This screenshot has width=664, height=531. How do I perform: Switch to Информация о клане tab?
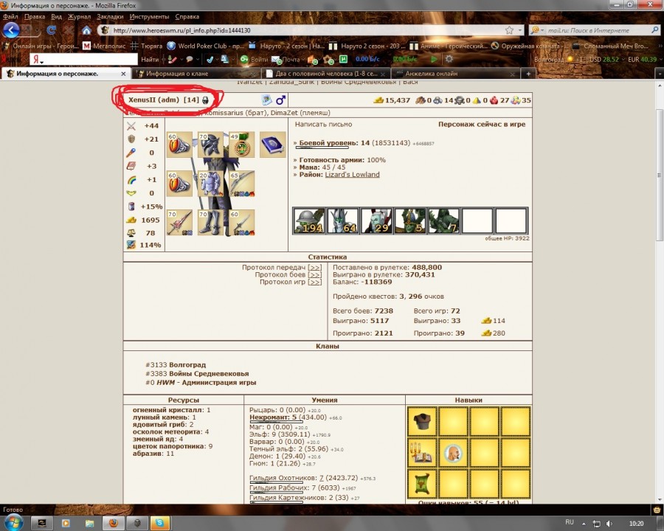196,74
